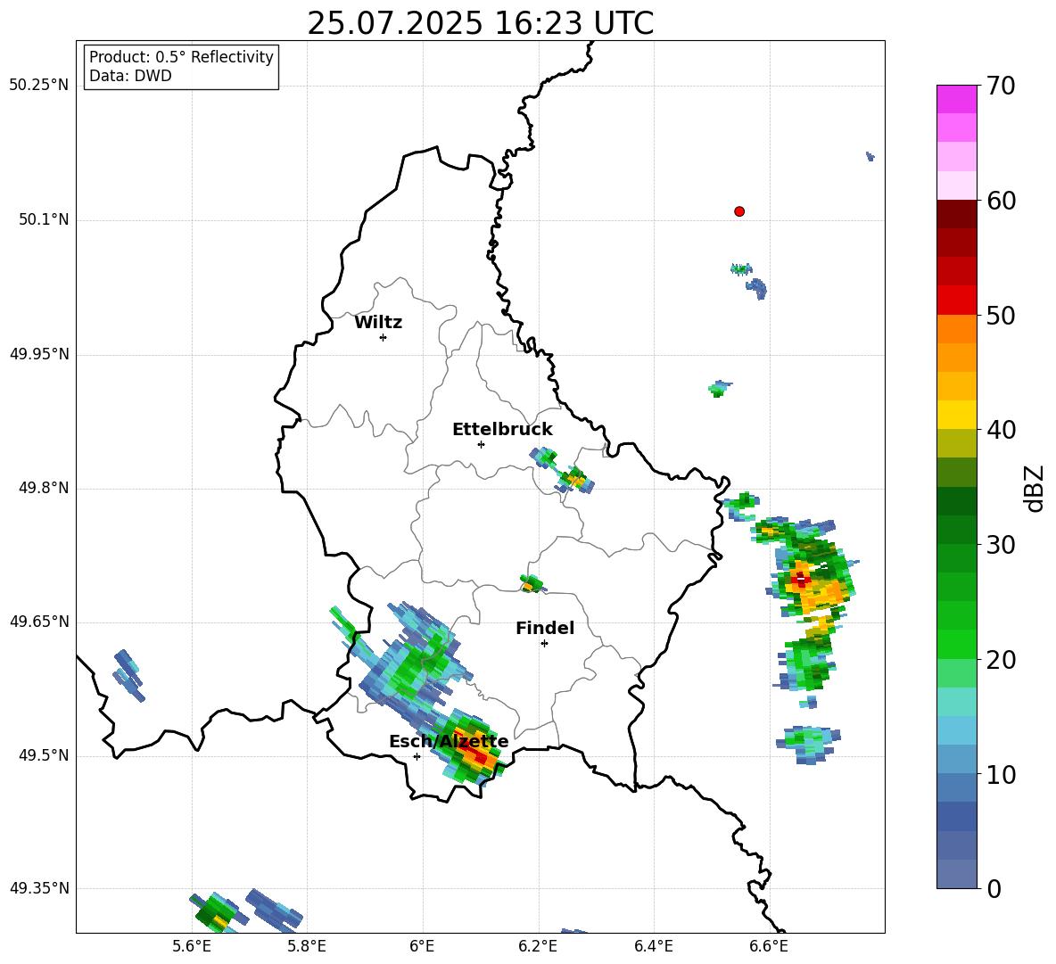Click the colorbar tick label 50

[x=1002, y=315]
